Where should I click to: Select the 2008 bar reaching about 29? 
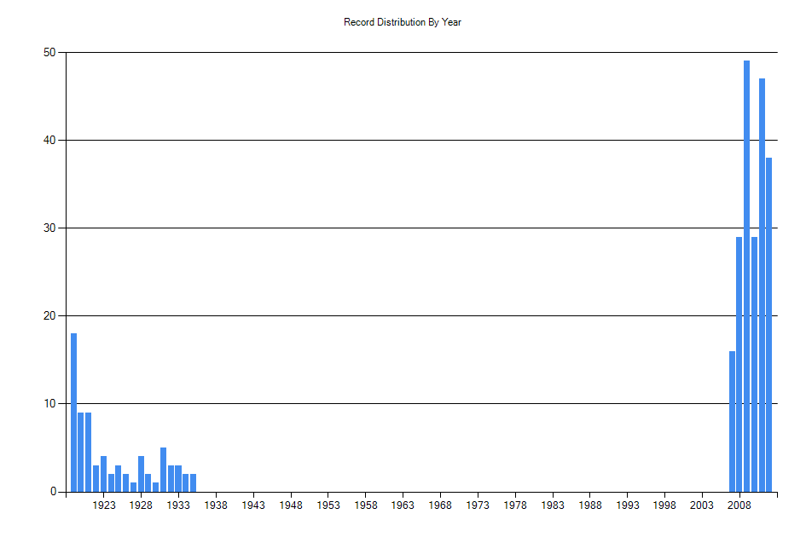[739, 364]
